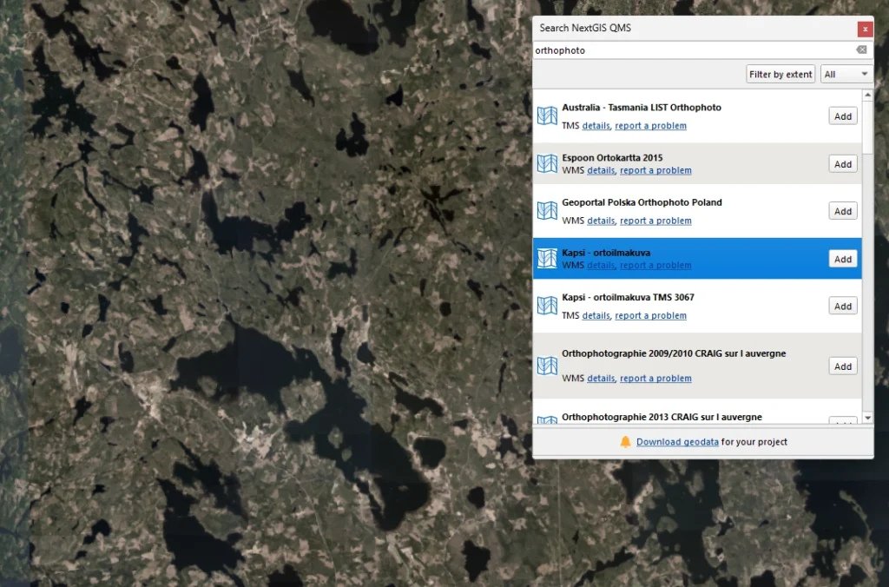
Task: Click the map icon beside Kapsi - ortoilmakuva TMS 3067
Action: tap(547, 307)
